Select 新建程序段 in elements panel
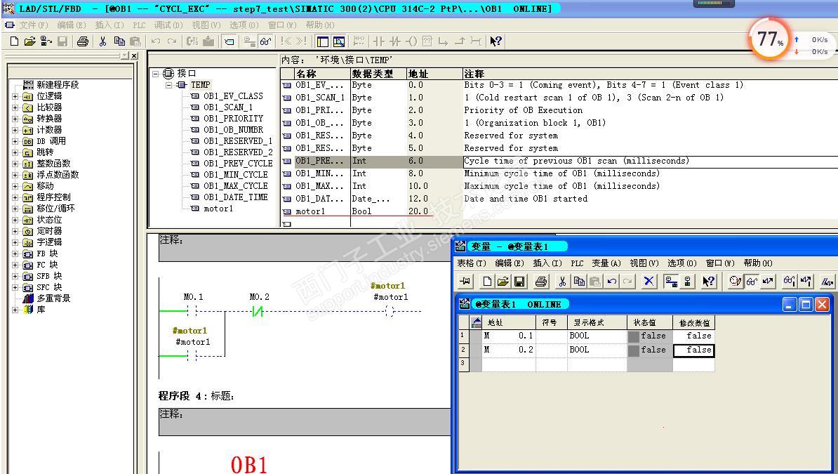Image resolution: width=838 pixels, height=474 pixels. point(57,85)
